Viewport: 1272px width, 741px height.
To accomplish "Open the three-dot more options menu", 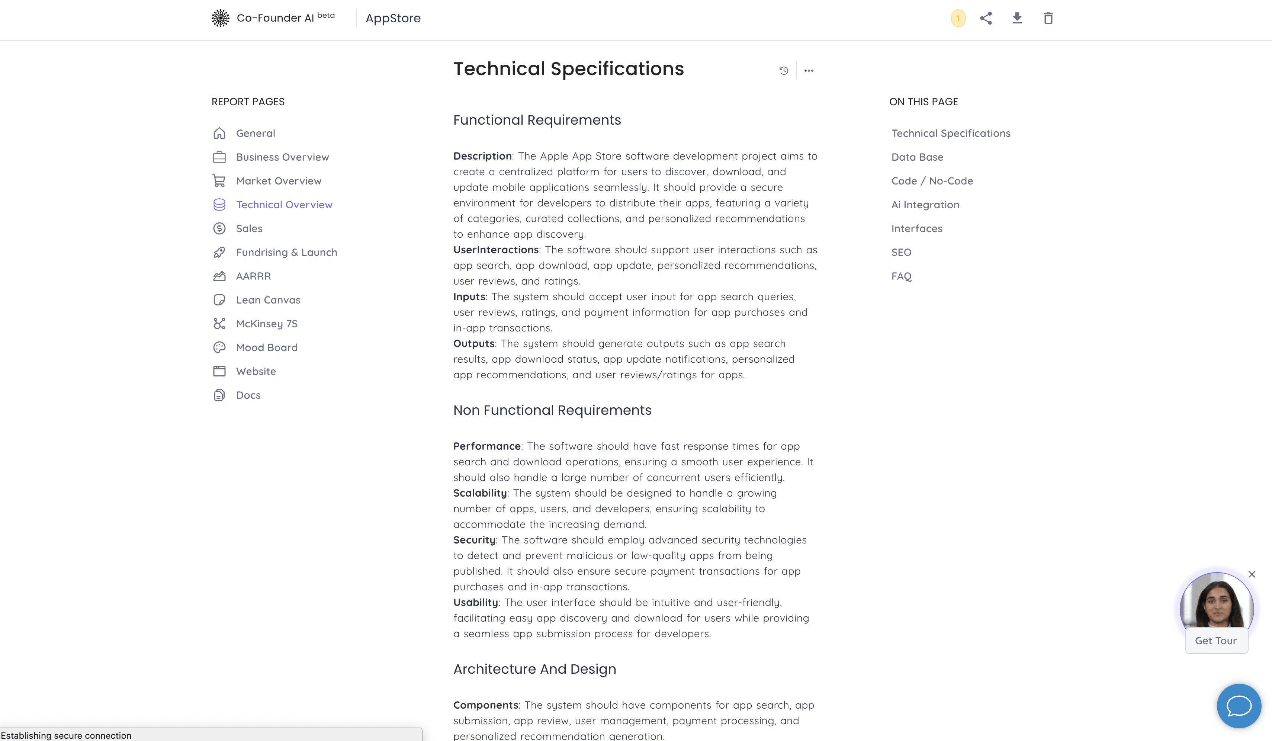I will (x=809, y=71).
